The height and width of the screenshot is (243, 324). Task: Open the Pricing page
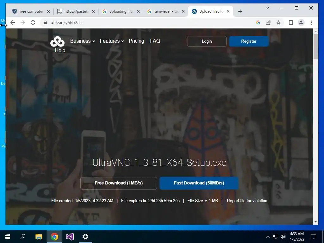click(x=136, y=41)
